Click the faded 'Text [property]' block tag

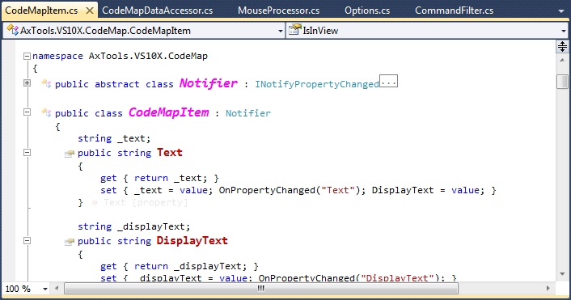coord(146,202)
